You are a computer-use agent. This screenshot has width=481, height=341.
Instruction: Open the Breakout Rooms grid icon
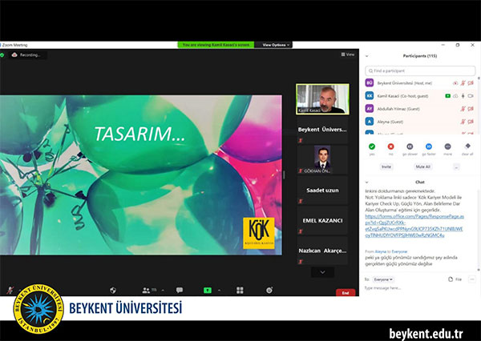tap(240, 290)
